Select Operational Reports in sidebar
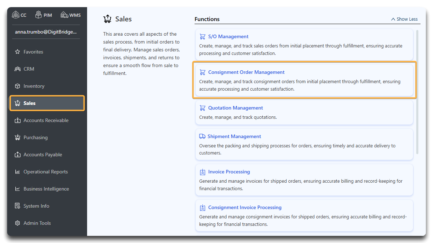 [45, 172]
